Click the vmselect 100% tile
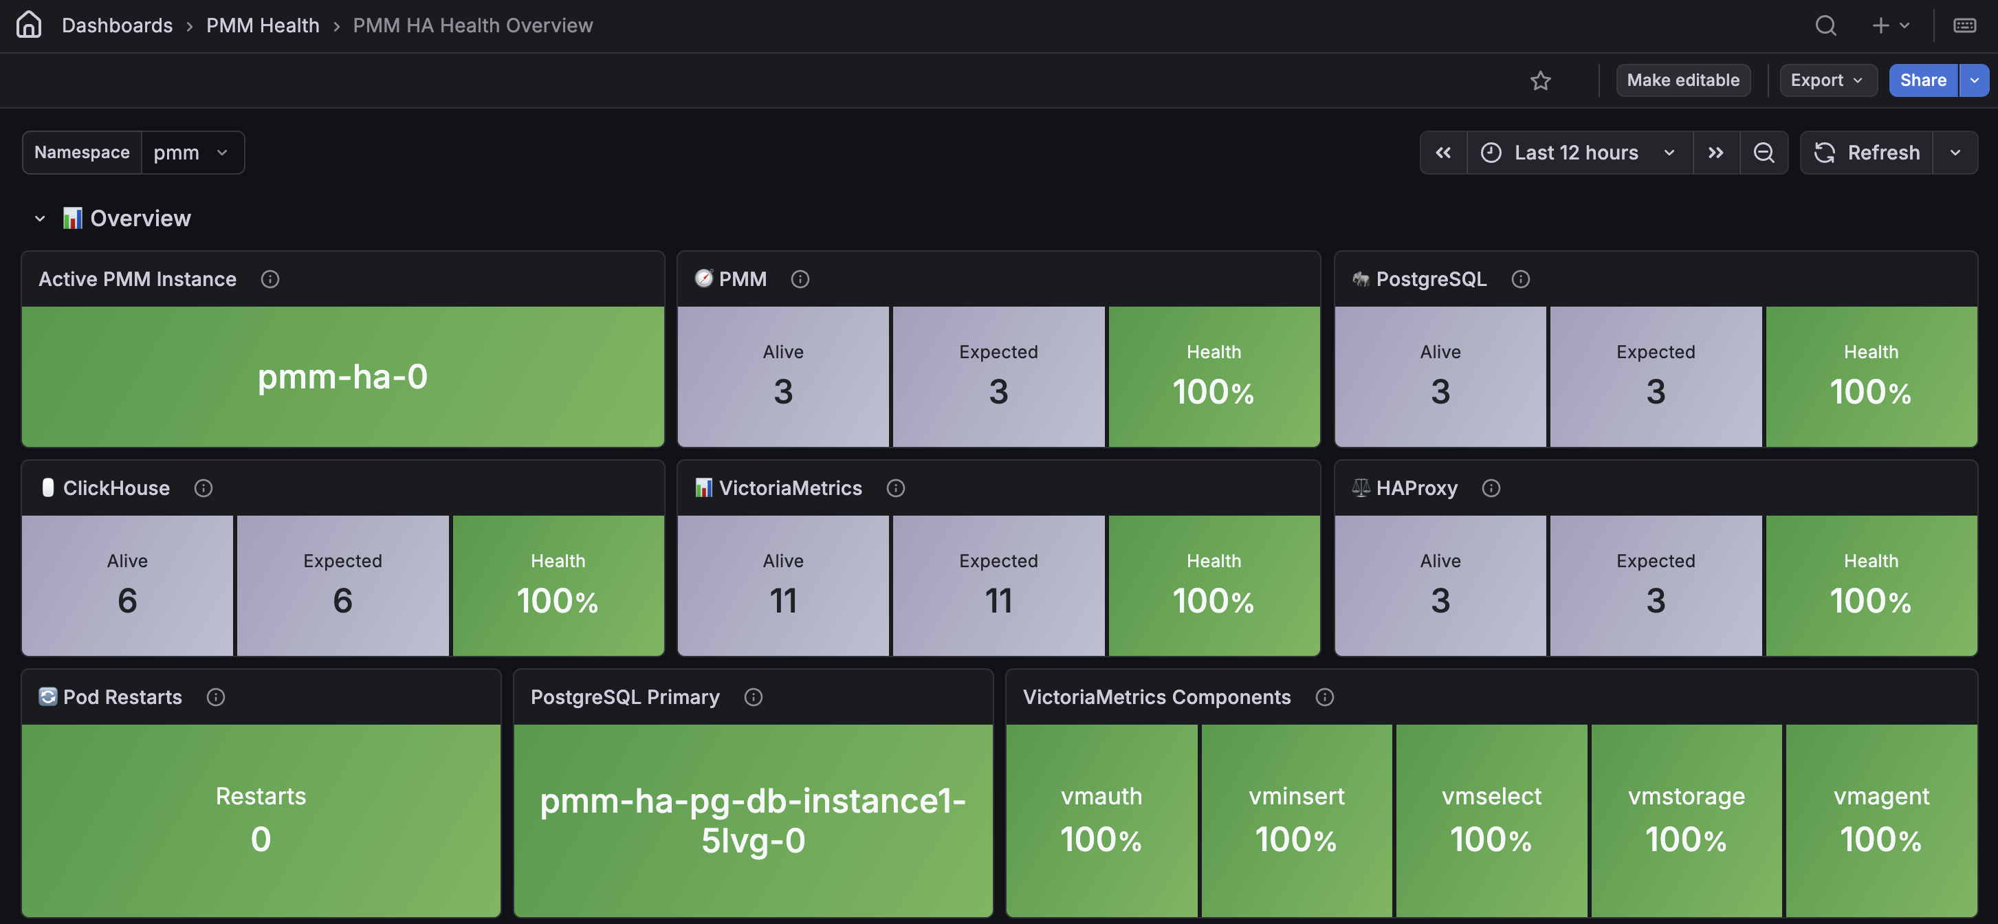The image size is (1998, 924). [x=1491, y=820]
